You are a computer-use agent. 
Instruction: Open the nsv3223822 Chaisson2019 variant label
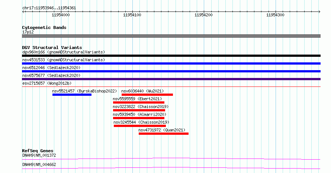[x=141, y=107]
